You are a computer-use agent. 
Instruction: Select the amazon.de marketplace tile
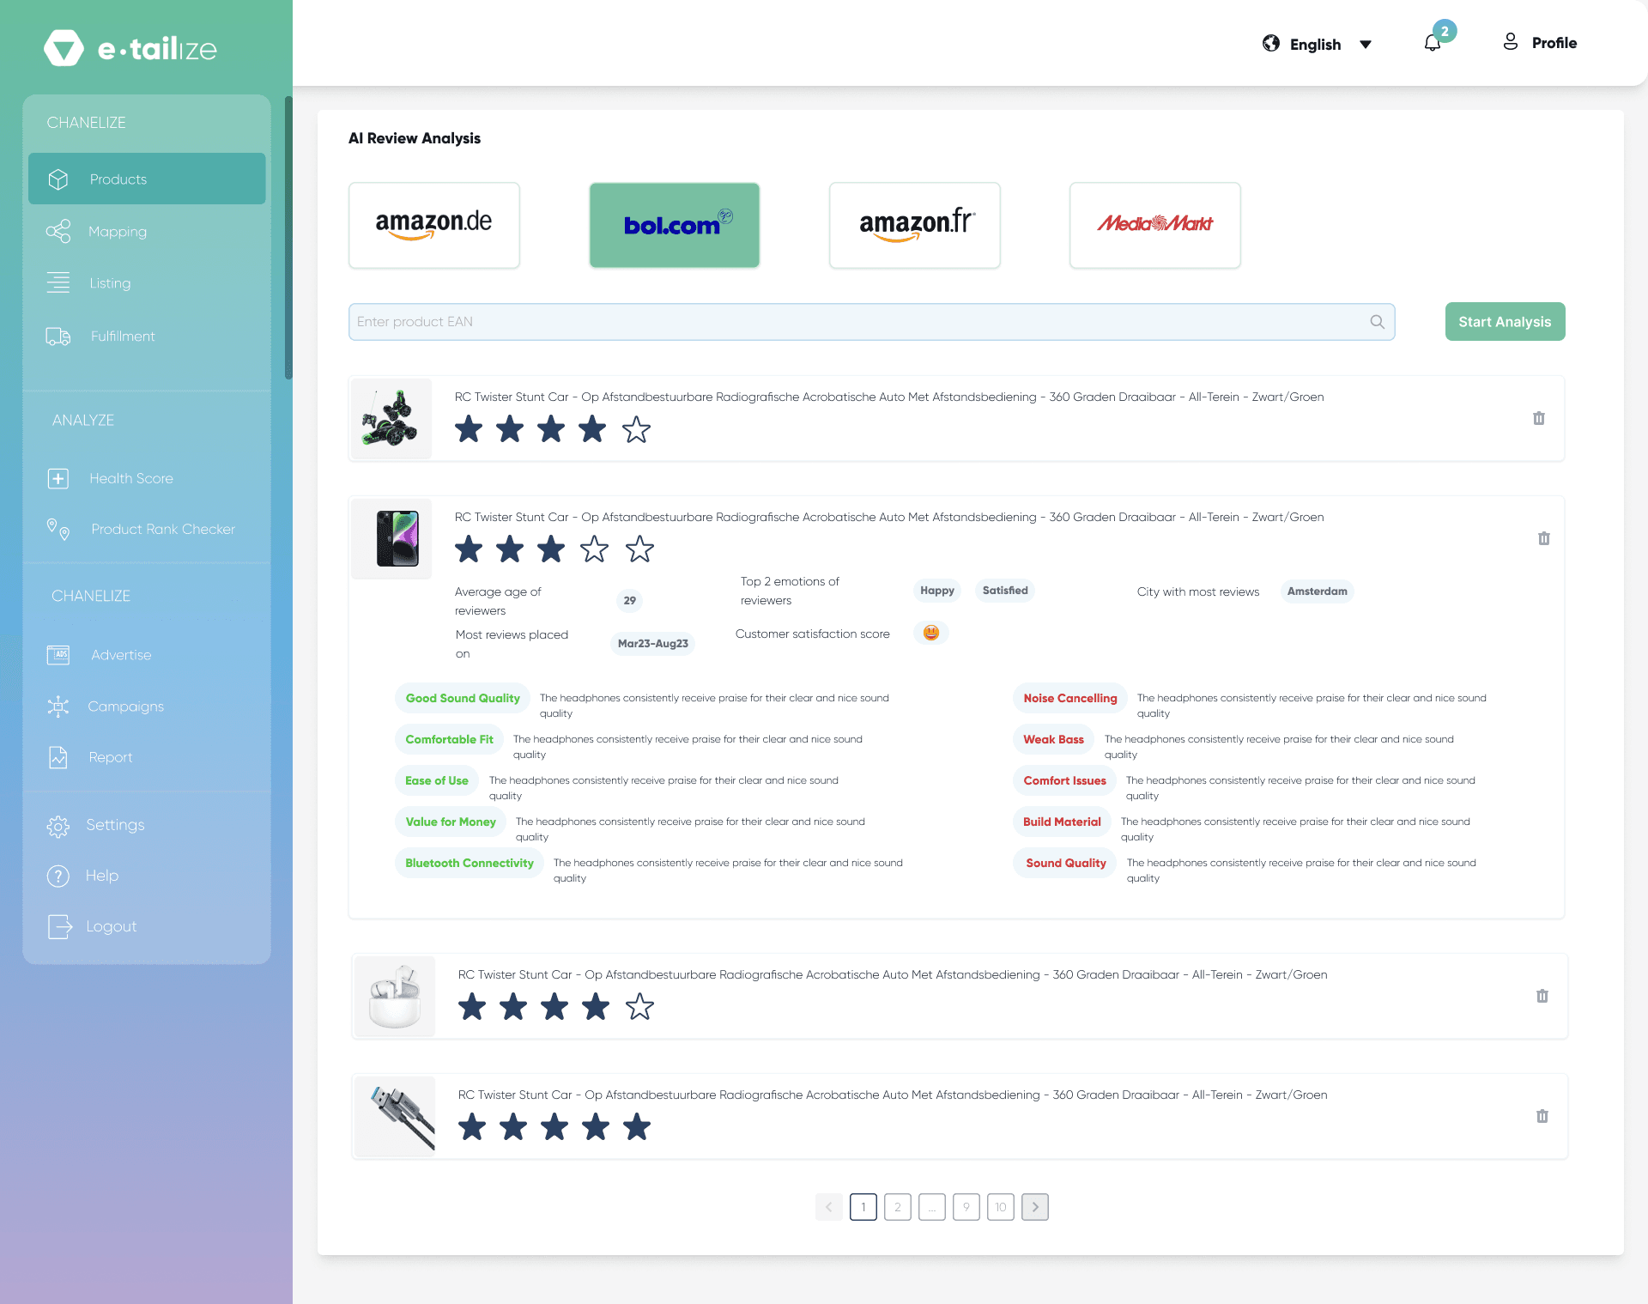click(x=433, y=225)
